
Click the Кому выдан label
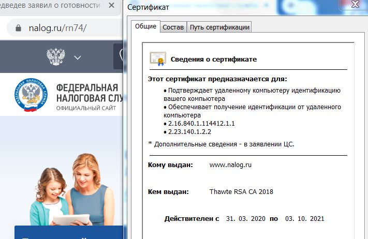coord(170,165)
